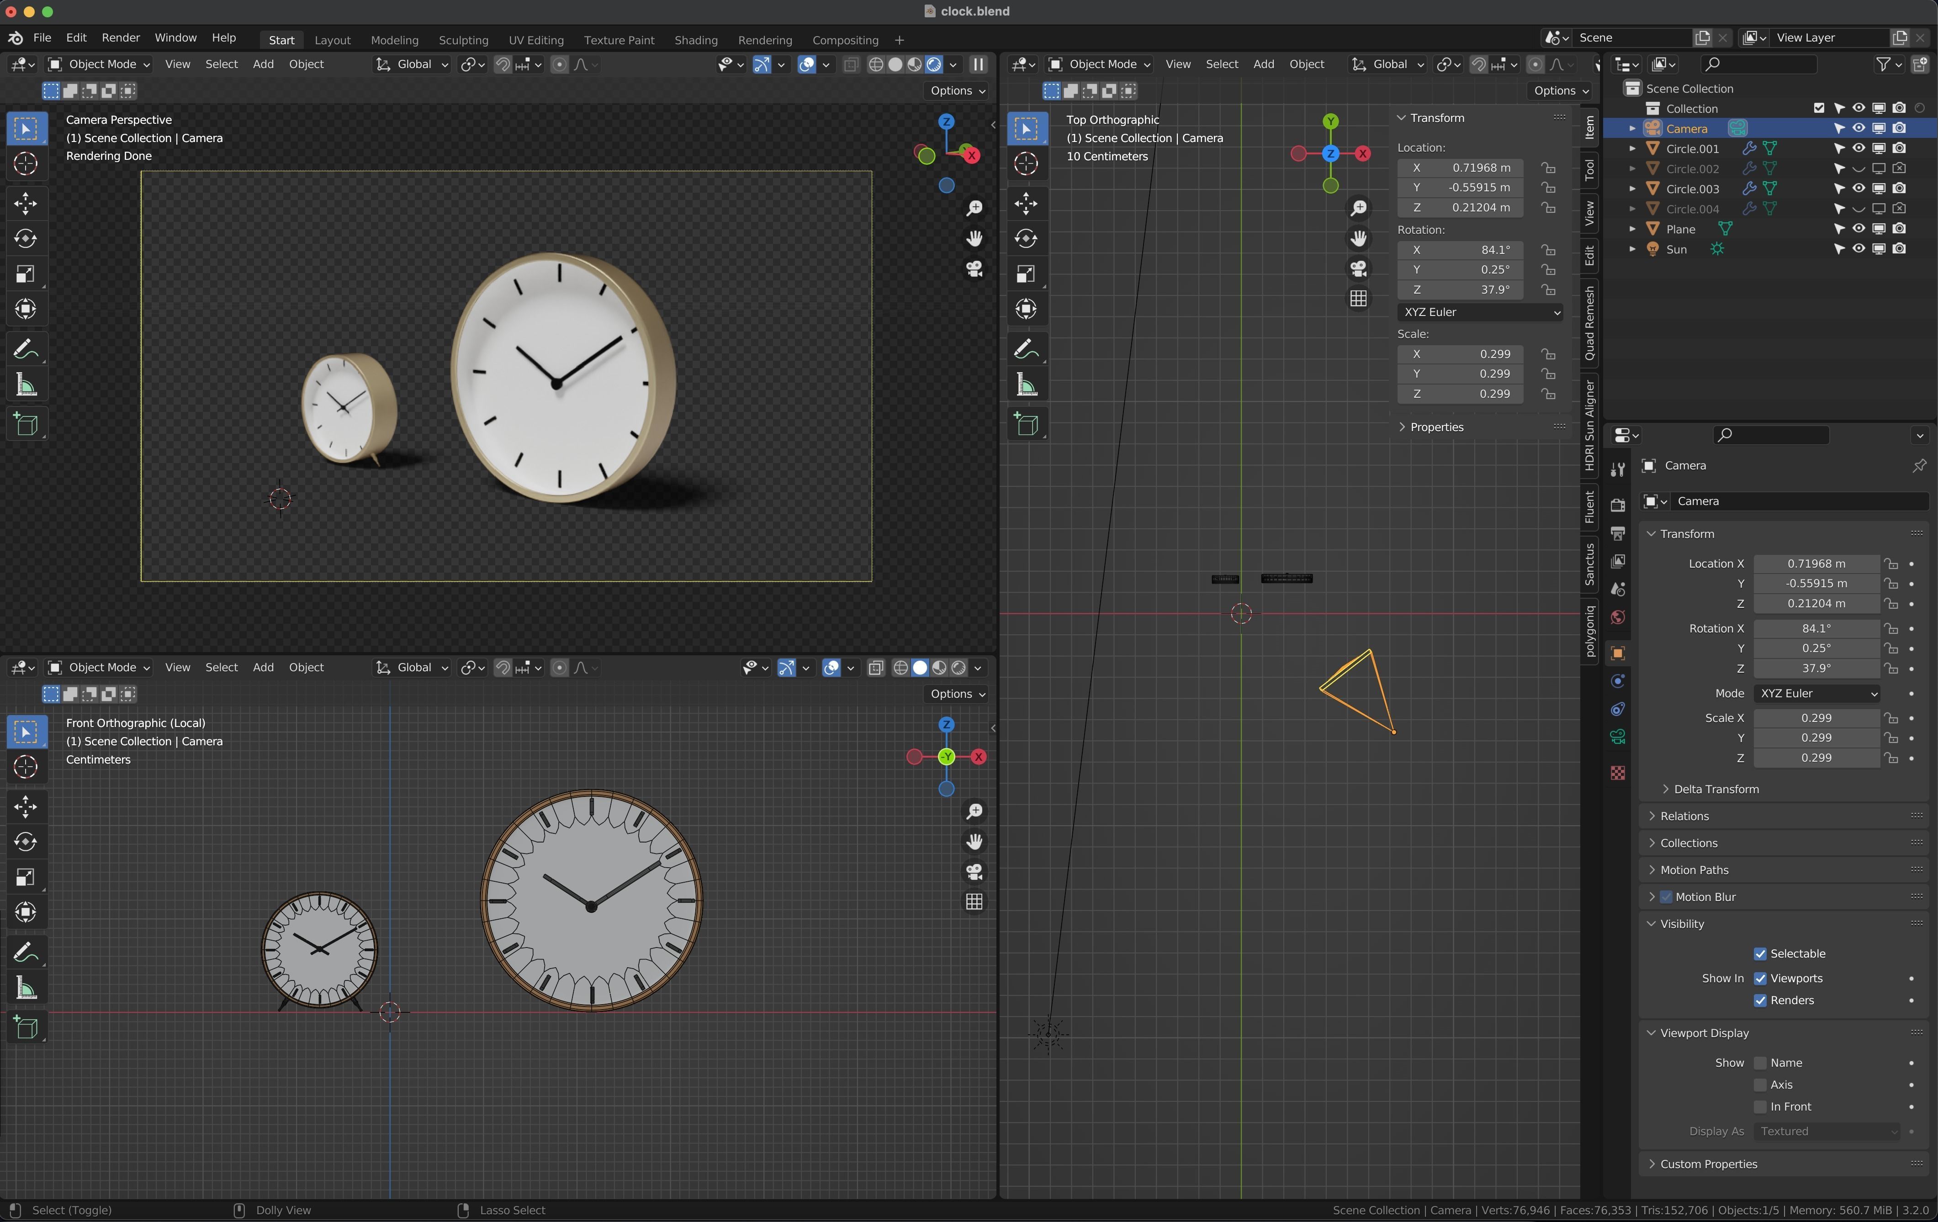1938x1222 pixels.
Task: Show Circle.002 by clicking its eye toggle
Action: pos(1859,168)
